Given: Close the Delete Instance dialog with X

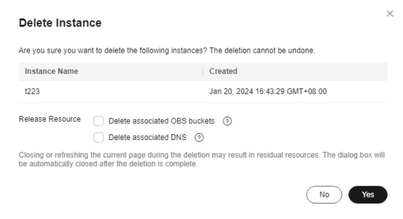Looking at the screenshot, I should (390, 14).
